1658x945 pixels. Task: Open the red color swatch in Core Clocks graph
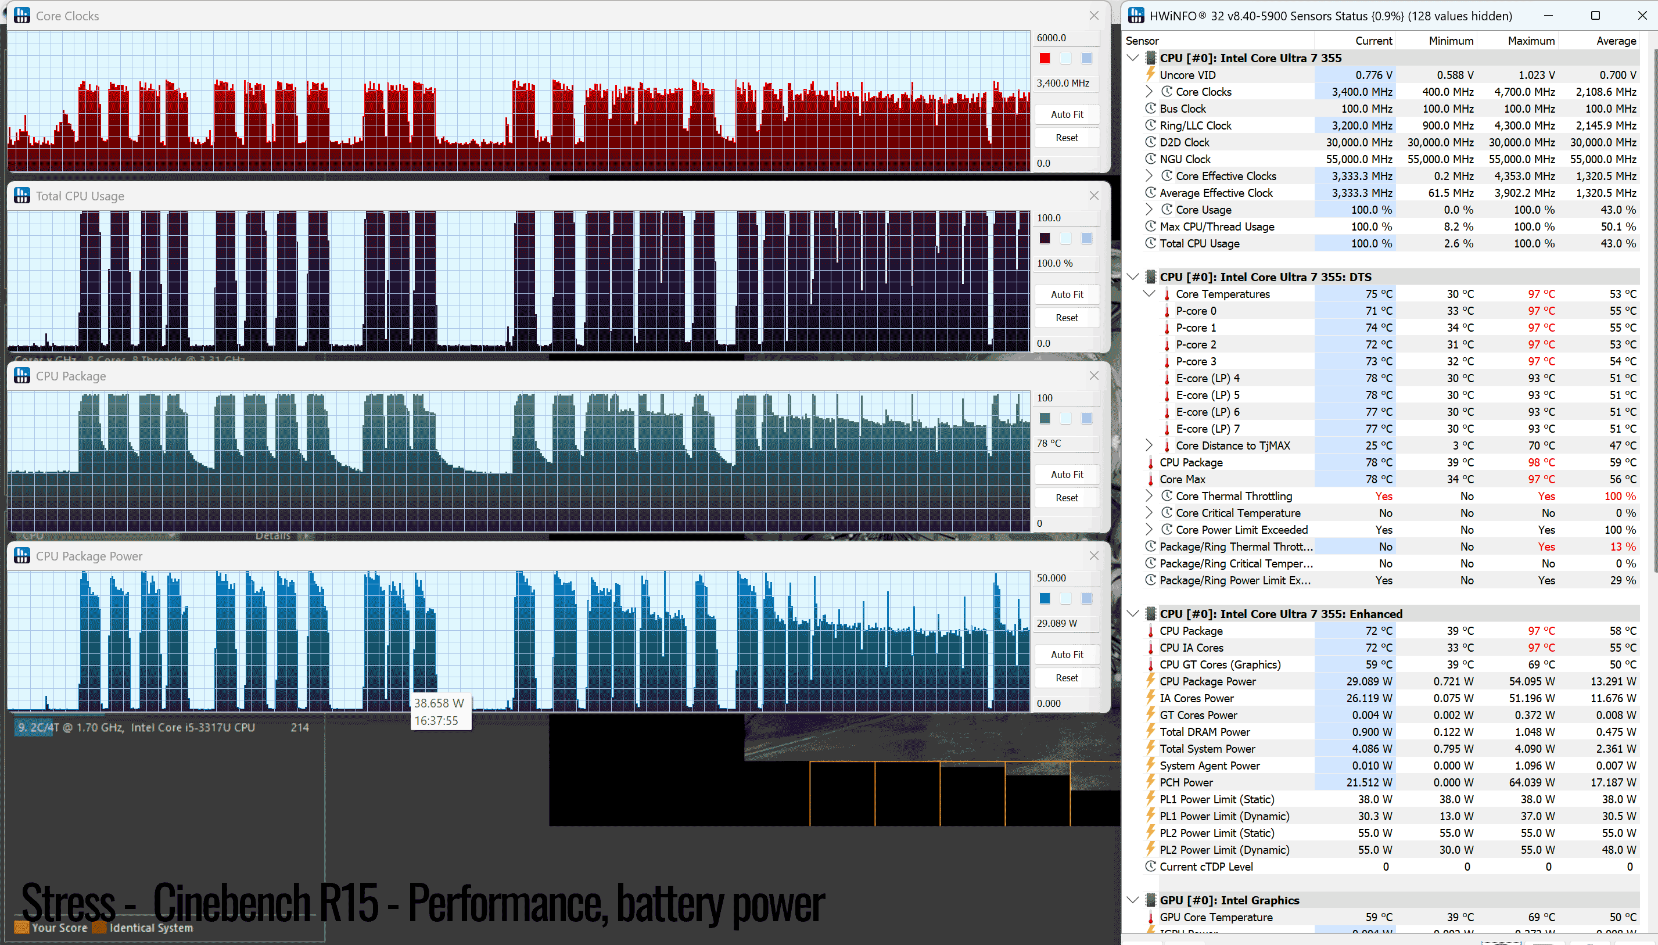(1045, 59)
